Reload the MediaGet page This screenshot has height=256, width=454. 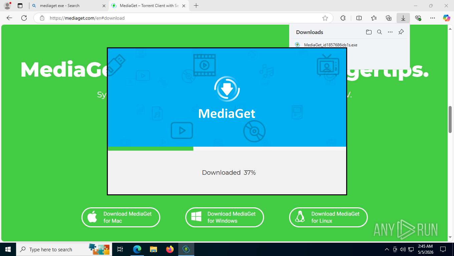24,18
